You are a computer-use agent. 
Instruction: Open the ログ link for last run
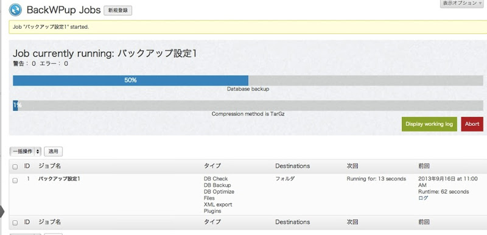[x=423, y=198]
